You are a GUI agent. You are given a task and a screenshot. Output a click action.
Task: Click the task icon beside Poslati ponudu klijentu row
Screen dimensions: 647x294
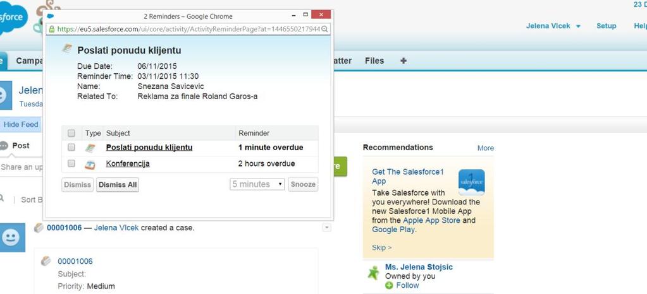click(90, 148)
